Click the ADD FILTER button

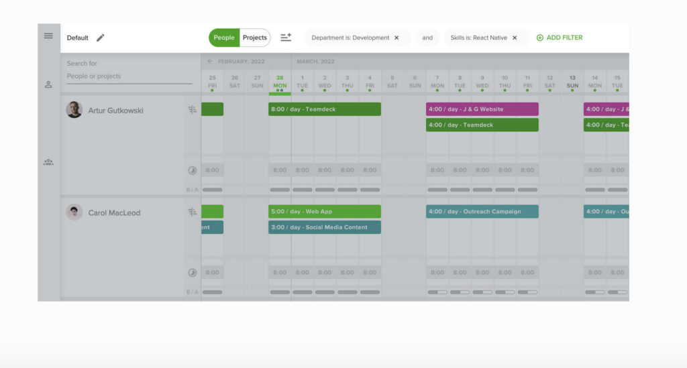[x=560, y=38]
